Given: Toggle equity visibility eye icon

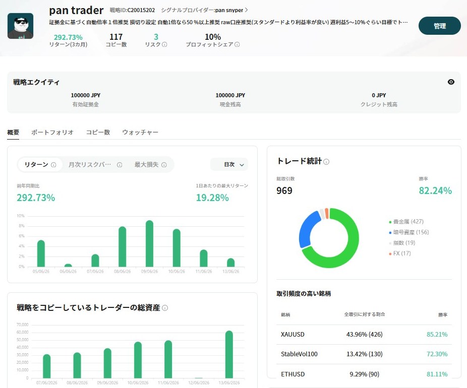Looking at the screenshot, I should (451, 82).
